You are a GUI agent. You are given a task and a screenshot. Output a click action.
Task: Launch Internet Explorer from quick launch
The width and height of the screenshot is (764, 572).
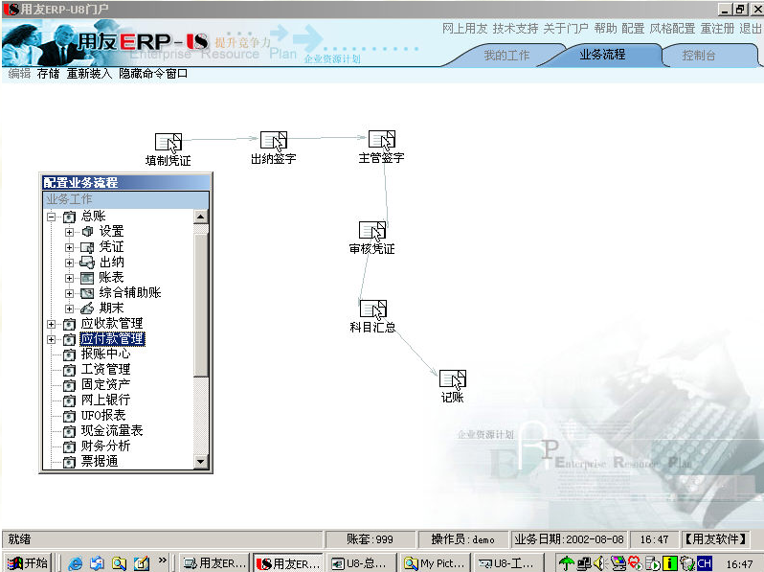(76, 563)
